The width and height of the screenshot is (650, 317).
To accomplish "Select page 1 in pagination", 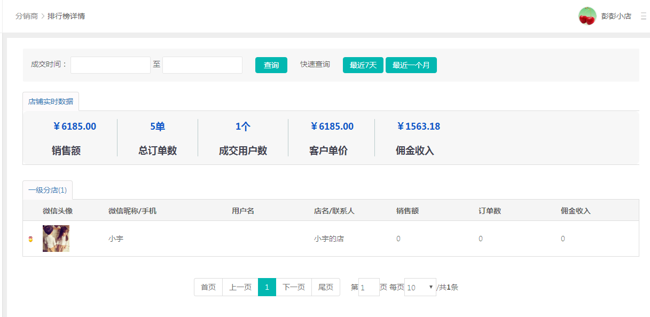I will pos(267,287).
